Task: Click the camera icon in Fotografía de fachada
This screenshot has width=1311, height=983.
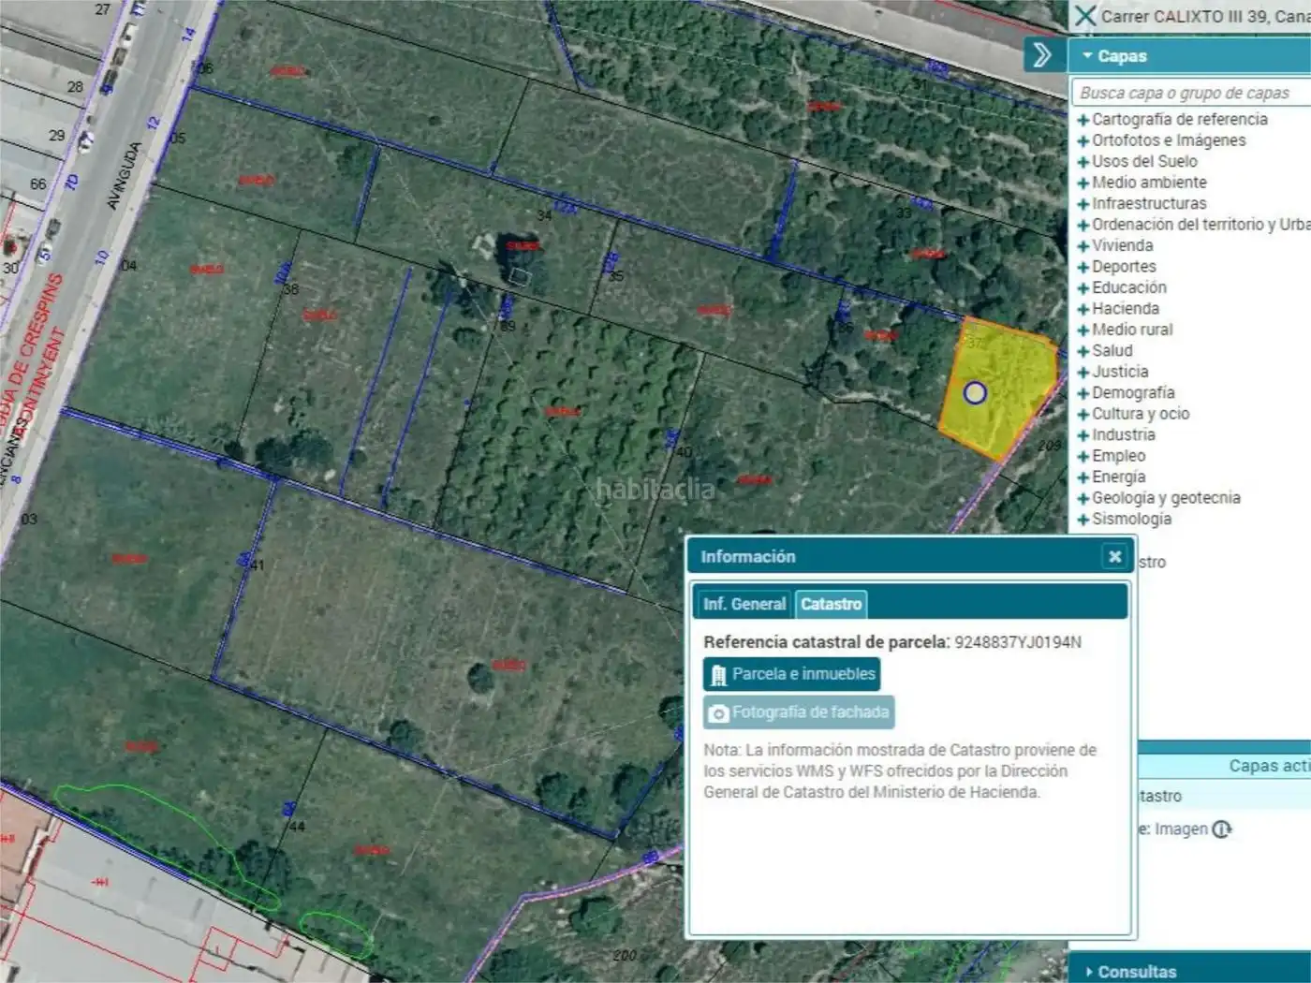Action: [x=718, y=713]
